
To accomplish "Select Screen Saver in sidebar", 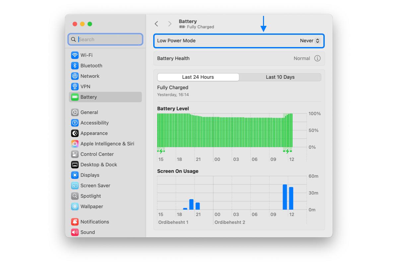I will tap(105, 185).
